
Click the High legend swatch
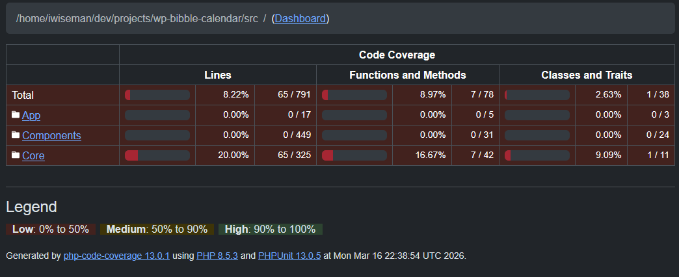coord(270,230)
